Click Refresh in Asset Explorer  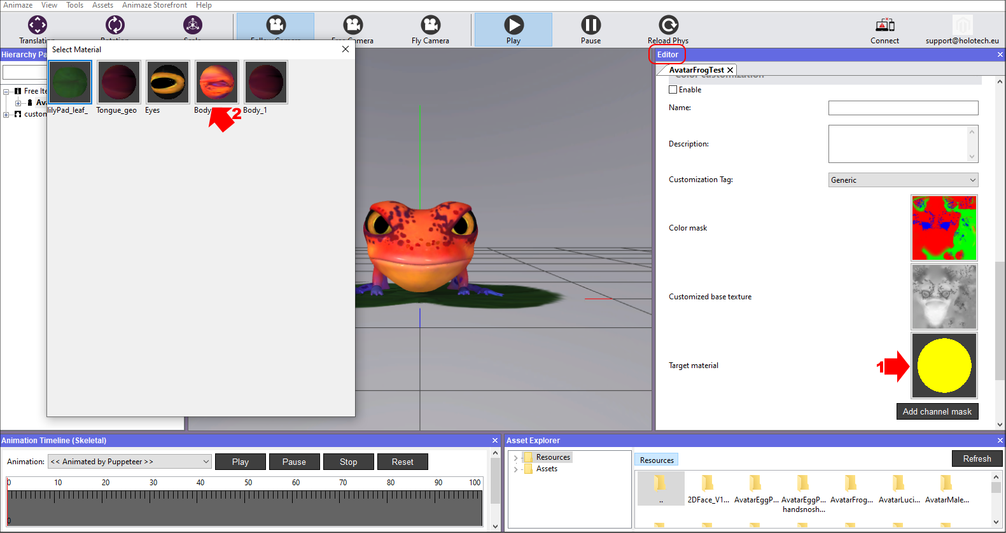977,458
